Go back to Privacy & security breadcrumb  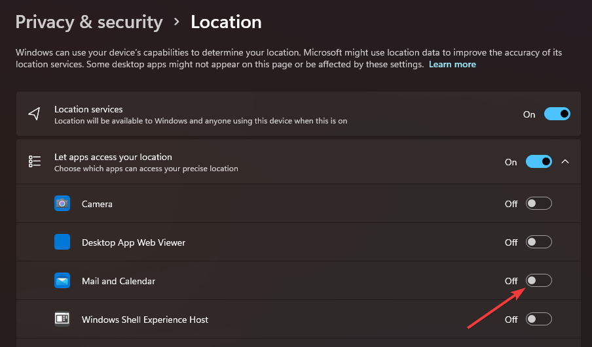(x=89, y=22)
